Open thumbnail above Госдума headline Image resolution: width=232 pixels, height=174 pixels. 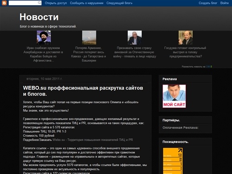[186, 38]
